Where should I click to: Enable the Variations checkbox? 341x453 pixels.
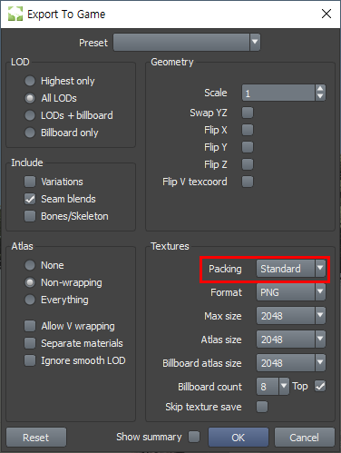(x=30, y=182)
